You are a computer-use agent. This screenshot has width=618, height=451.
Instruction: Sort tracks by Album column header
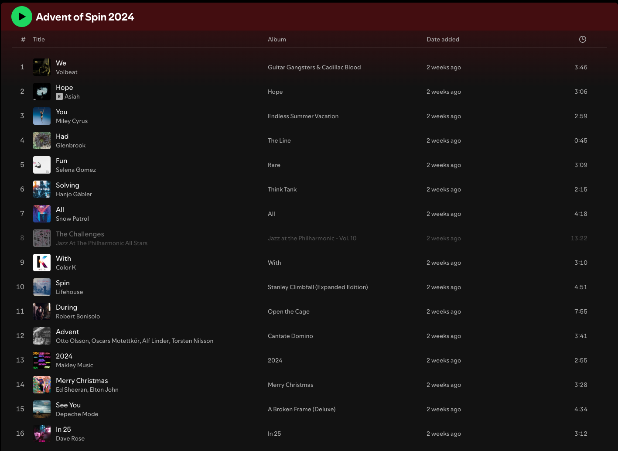tap(277, 39)
